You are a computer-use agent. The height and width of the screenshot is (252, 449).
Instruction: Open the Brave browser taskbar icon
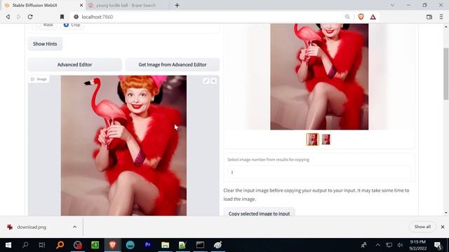pyautogui.click(x=112, y=245)
